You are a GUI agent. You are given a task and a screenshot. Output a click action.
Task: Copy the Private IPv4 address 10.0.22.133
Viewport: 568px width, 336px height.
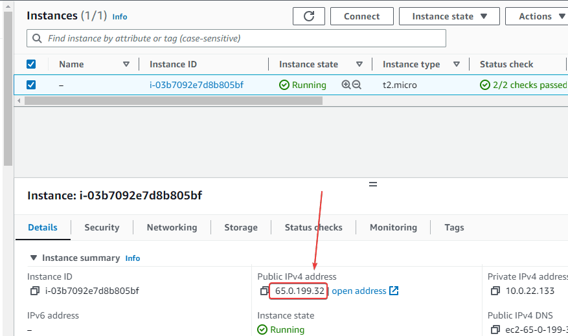pos(495,291)
